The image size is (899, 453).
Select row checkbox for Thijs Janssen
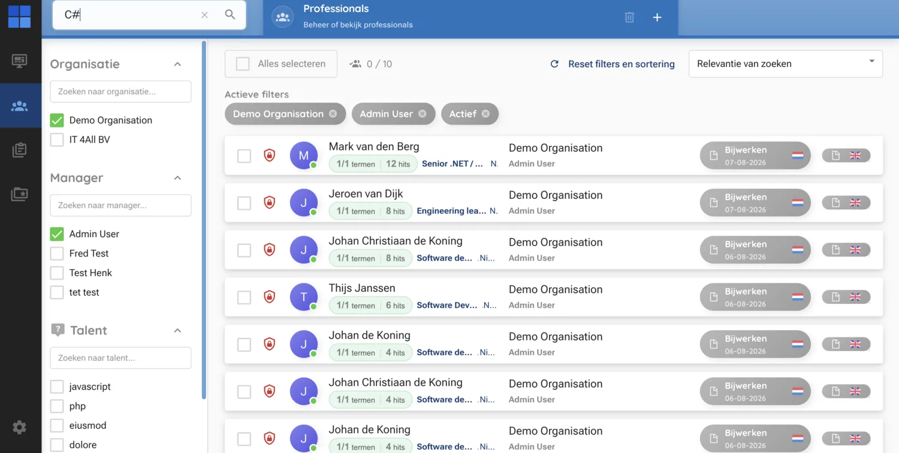(x=244, y=297)
